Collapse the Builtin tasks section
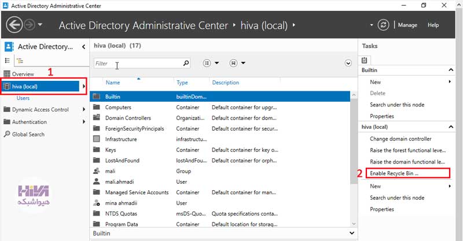Viewport: 463px width, 241px height. (451, 70)
